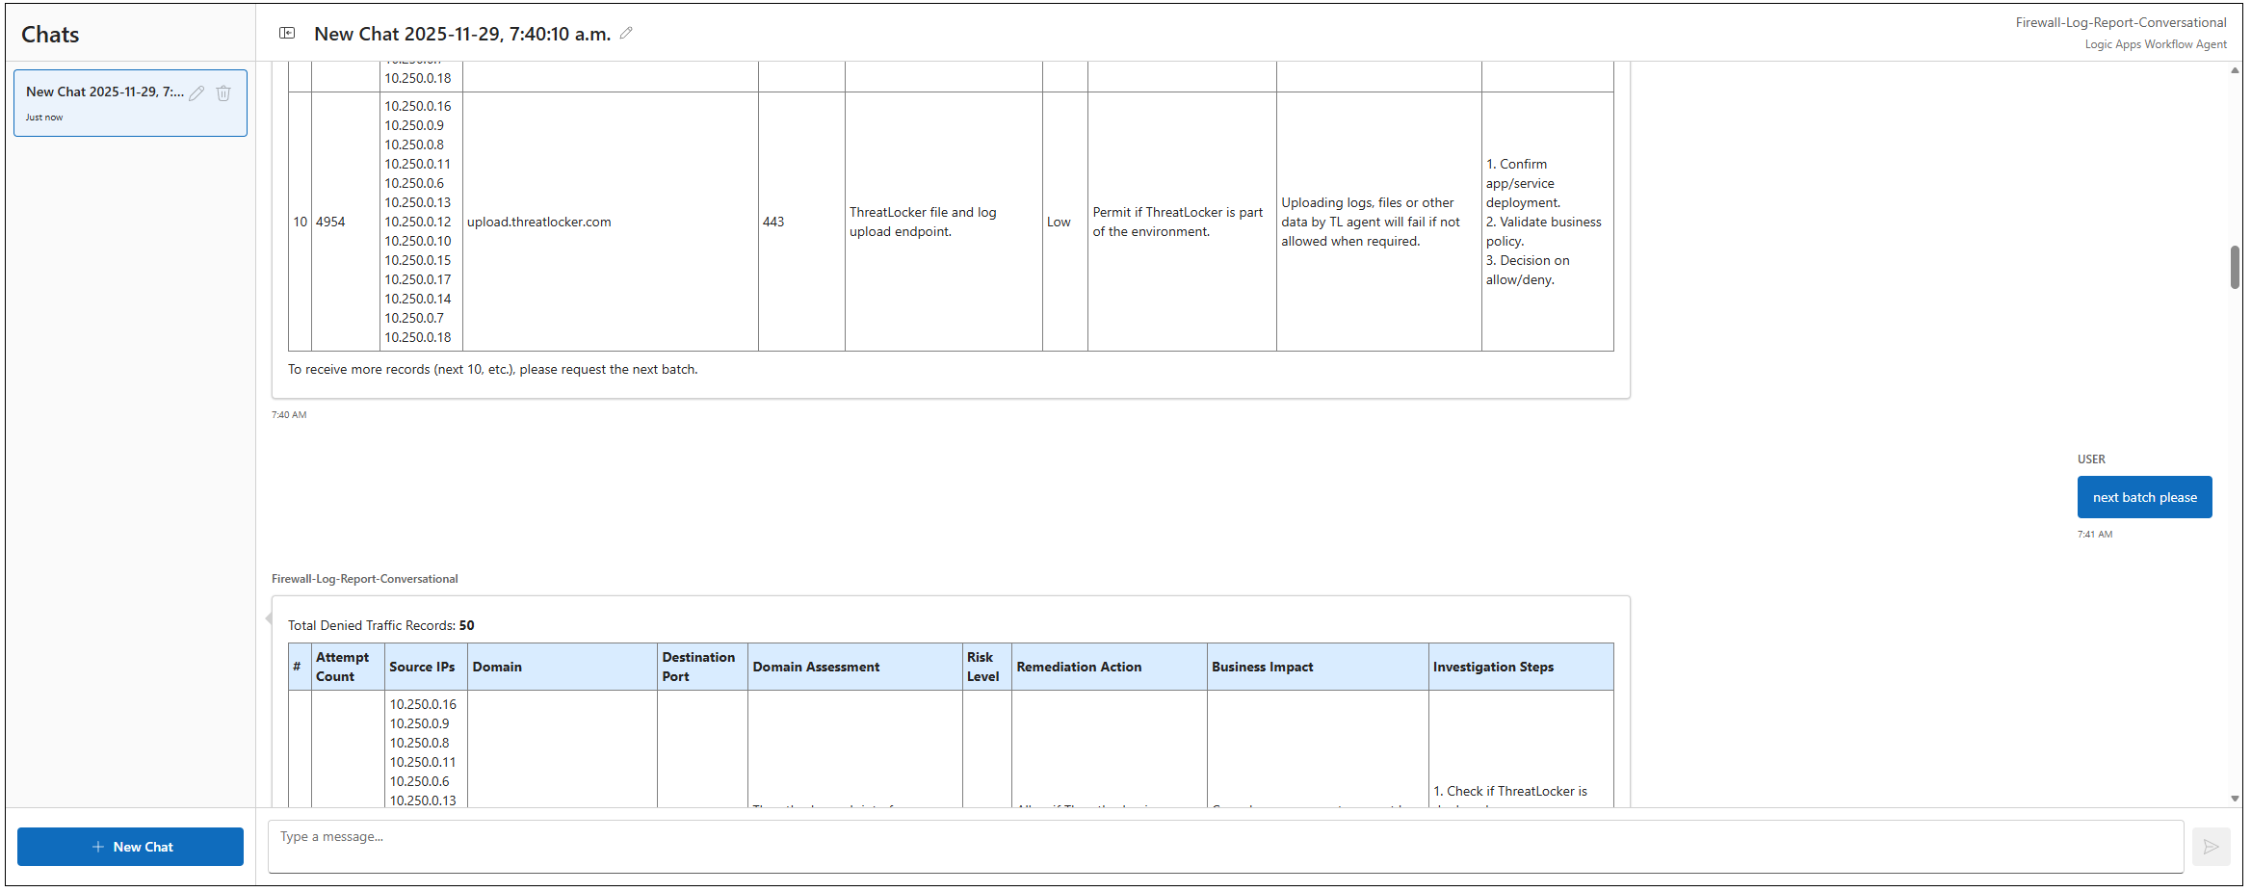Click the 'Business Impact' column header
This screenshot has height=892, width=2251.
[1262, 667]
